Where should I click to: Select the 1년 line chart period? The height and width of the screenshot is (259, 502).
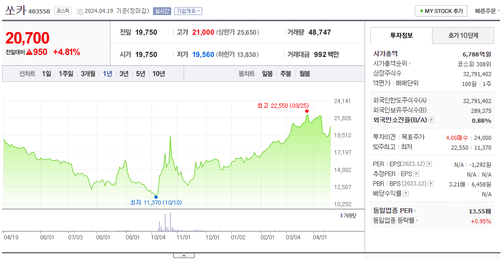[107, 74]
